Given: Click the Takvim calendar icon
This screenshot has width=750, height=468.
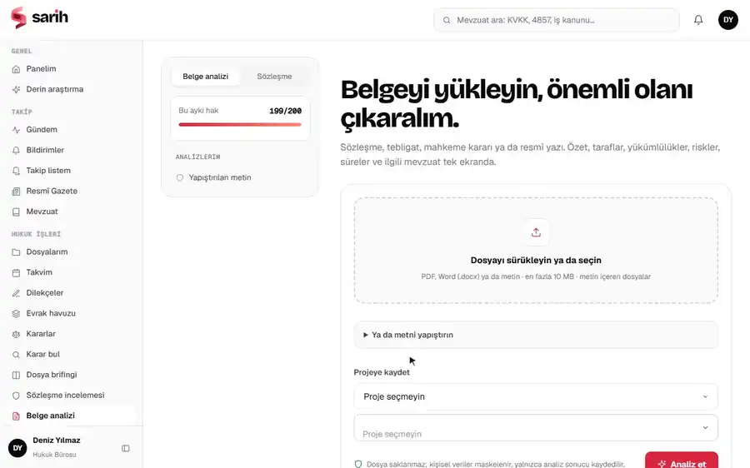Looking at the screenshot, I should coord(16,272).
